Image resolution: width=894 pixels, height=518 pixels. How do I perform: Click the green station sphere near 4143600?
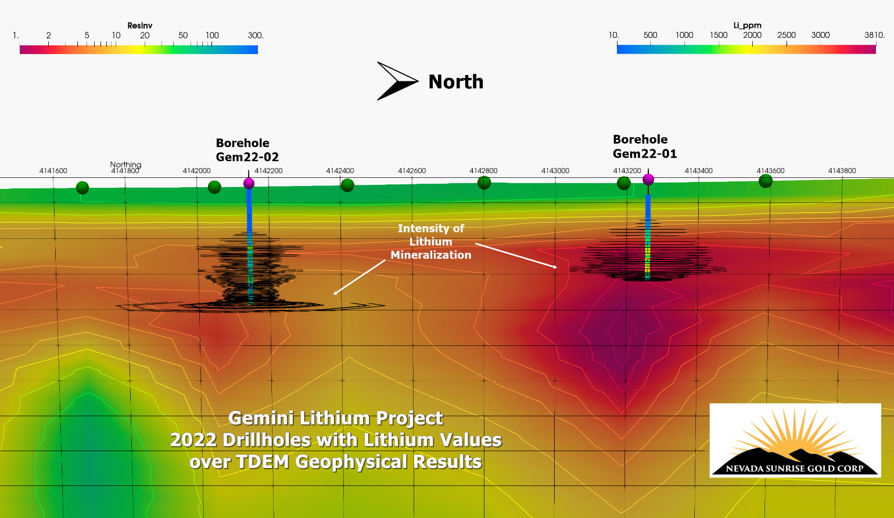(x=766, y=181)
